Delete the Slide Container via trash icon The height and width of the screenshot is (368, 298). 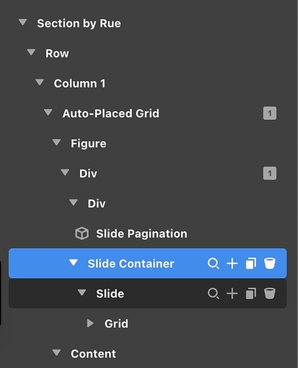269,263
